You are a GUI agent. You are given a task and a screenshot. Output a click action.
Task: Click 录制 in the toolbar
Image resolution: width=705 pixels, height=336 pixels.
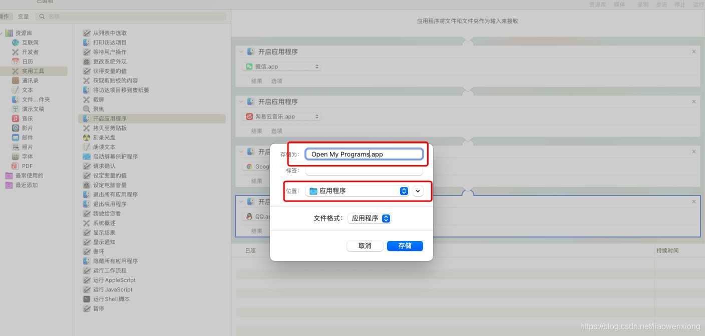tap(643, 4)
